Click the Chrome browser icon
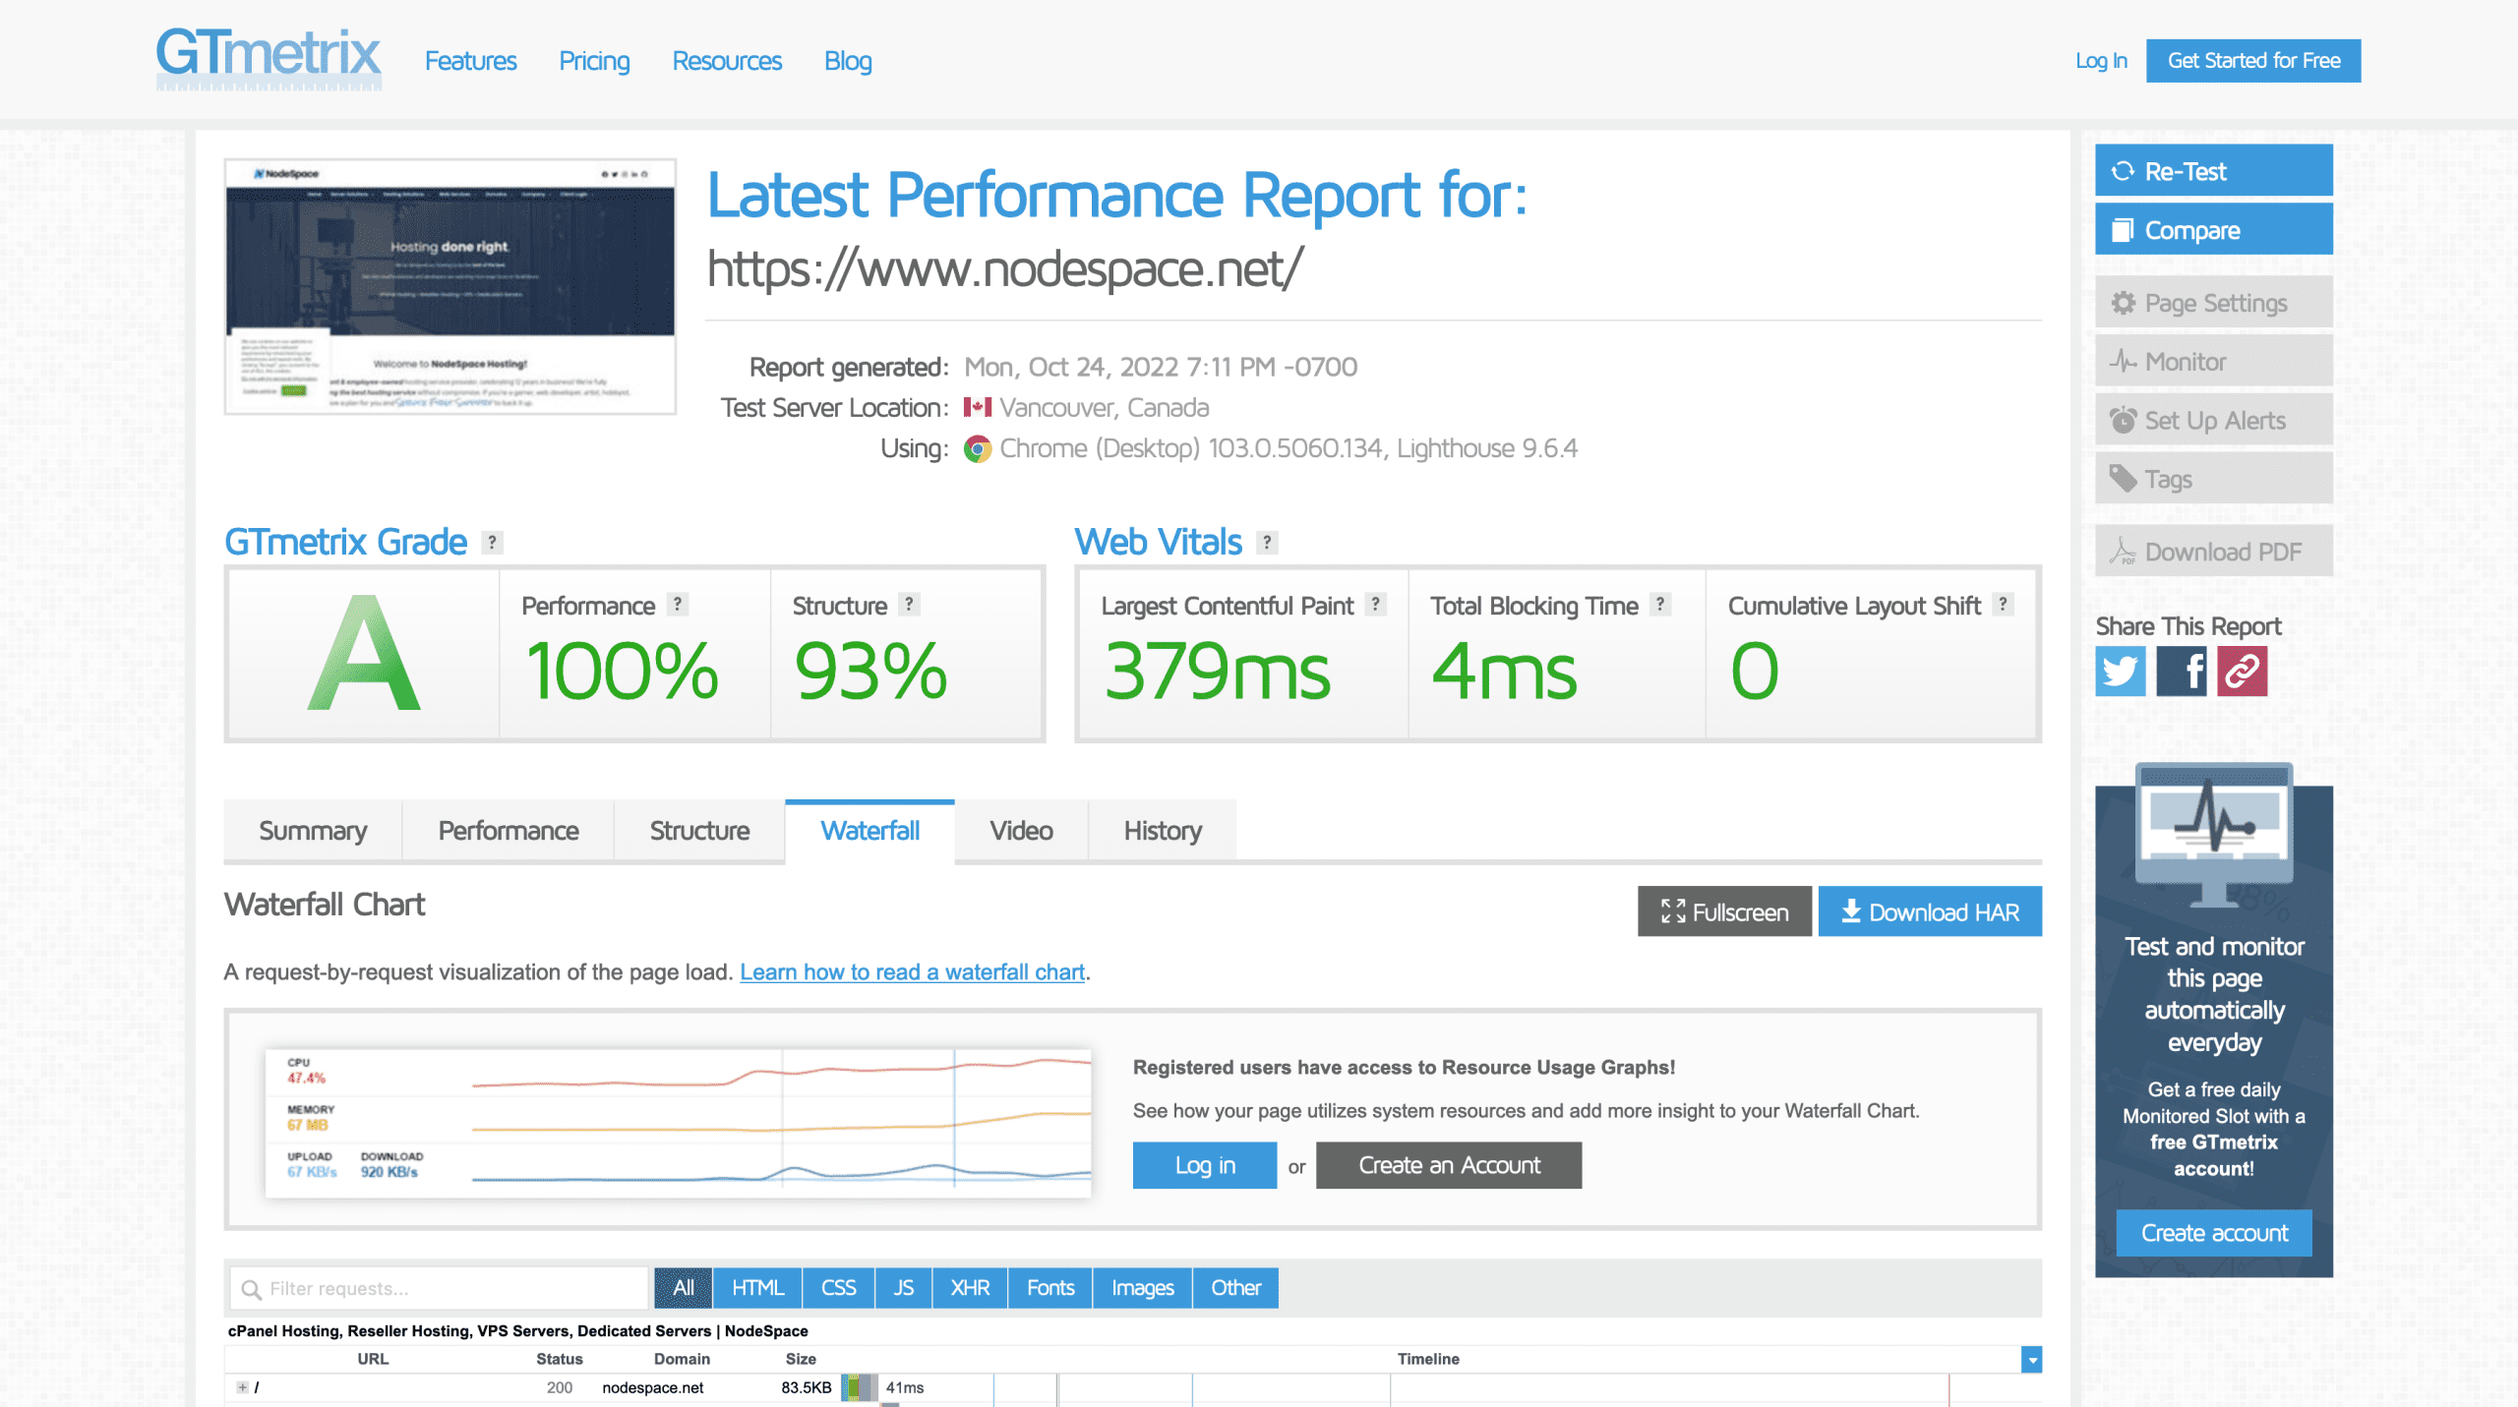This screenshot has height=1407, width=2518. (978, 449)
